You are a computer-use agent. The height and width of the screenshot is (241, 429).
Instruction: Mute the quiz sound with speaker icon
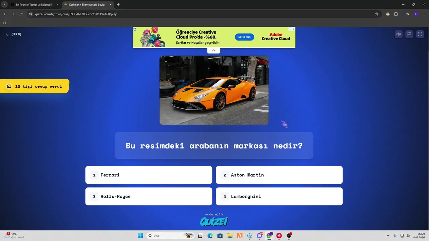399,34
